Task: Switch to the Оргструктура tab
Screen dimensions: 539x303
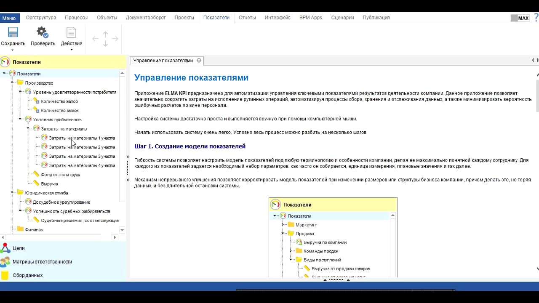Action: pyautogui.click(x=41, y=18)
